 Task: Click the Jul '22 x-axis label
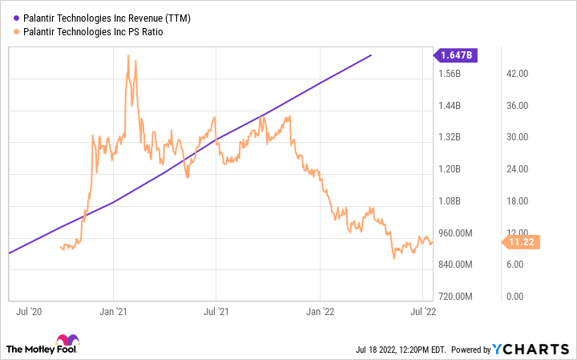423,312
